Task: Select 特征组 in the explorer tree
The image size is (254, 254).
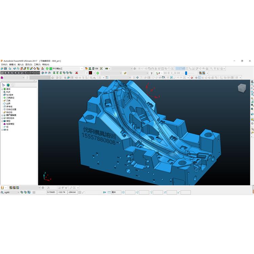Action: [9, 112]
